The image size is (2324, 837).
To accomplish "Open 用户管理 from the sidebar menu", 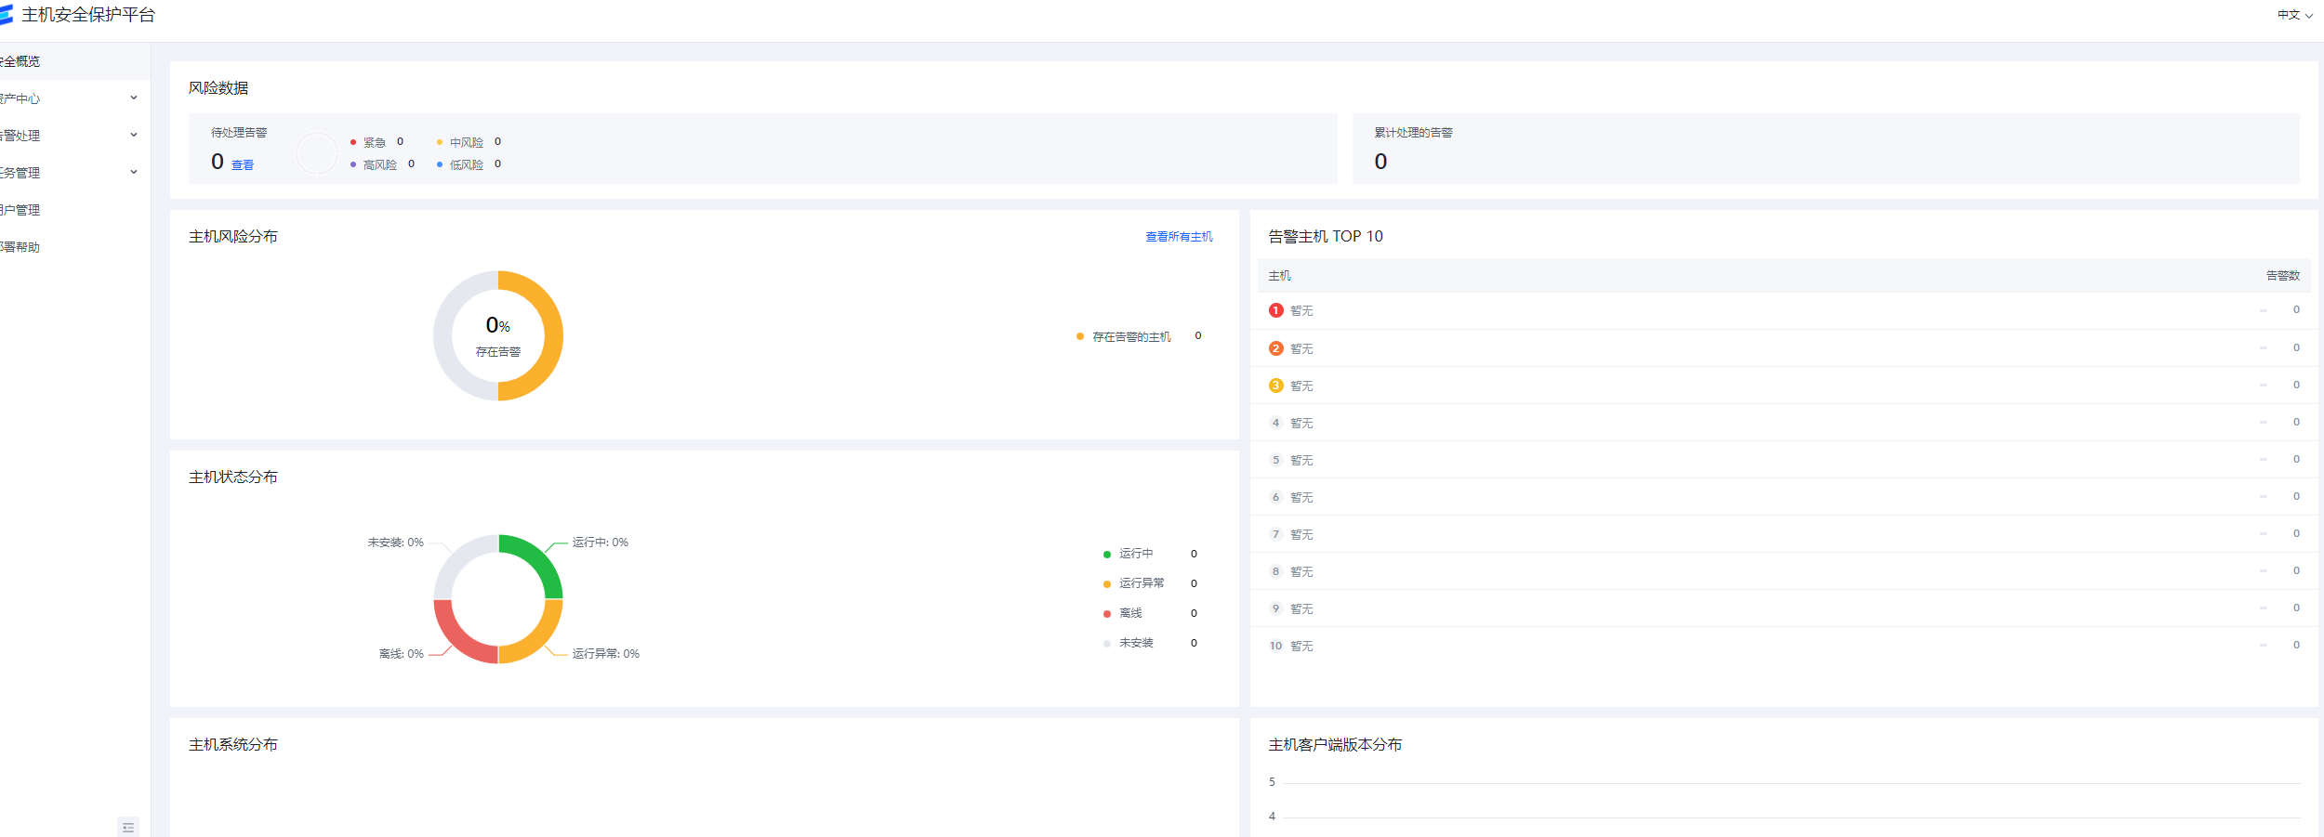I will 23,209.
